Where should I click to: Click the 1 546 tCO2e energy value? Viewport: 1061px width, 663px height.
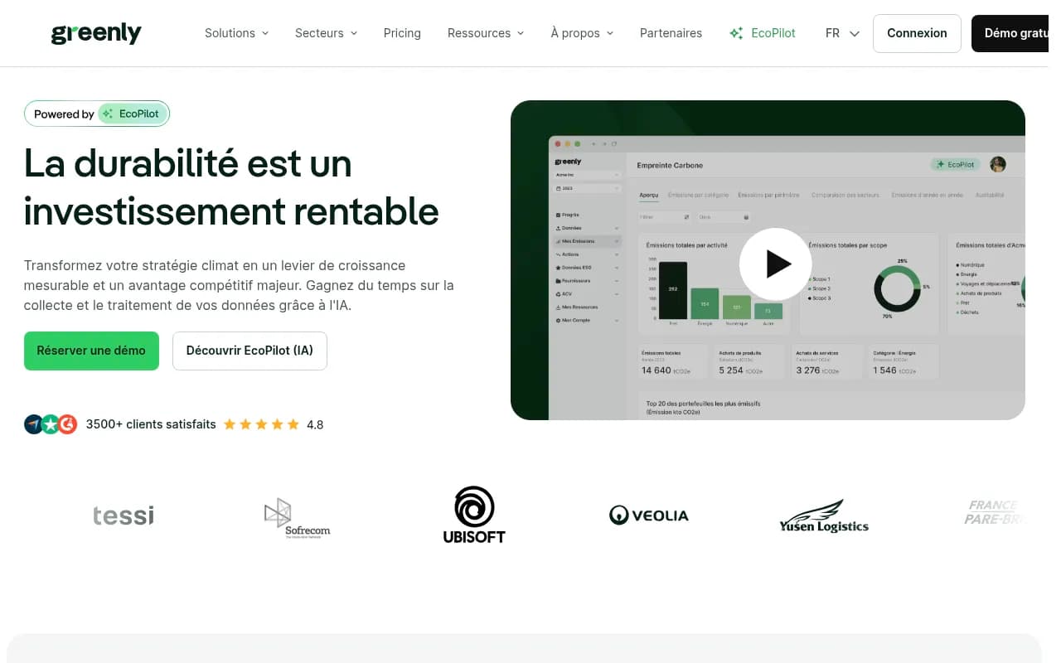[x=894, y=370]
